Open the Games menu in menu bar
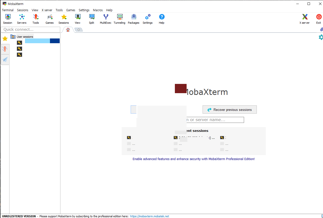 click(x=71, y=10)
